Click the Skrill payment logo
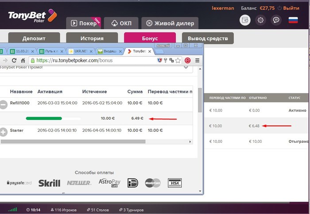Viewport: 310px width, 214px height. click(49, 183)
